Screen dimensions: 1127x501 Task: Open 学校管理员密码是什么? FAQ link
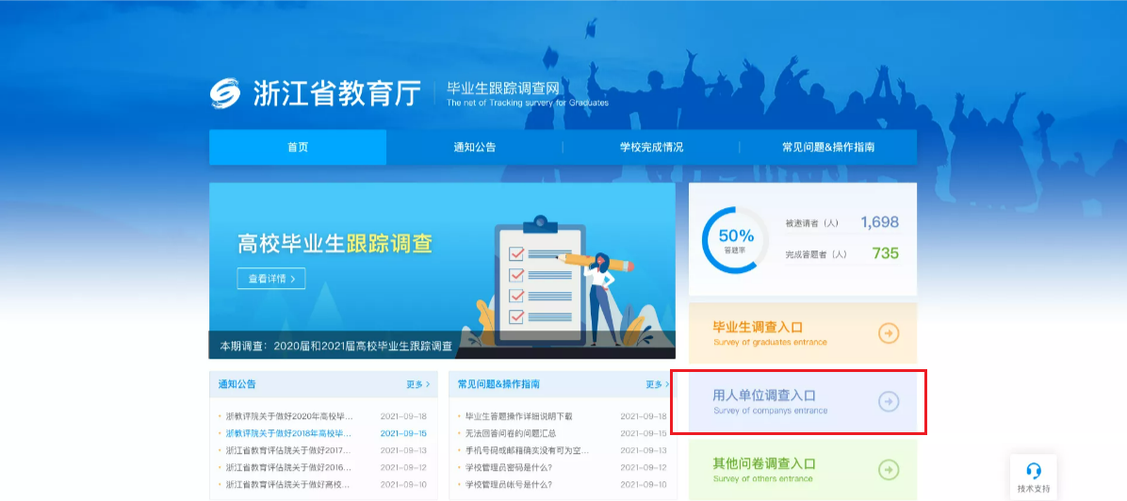(x=509, y=467)
